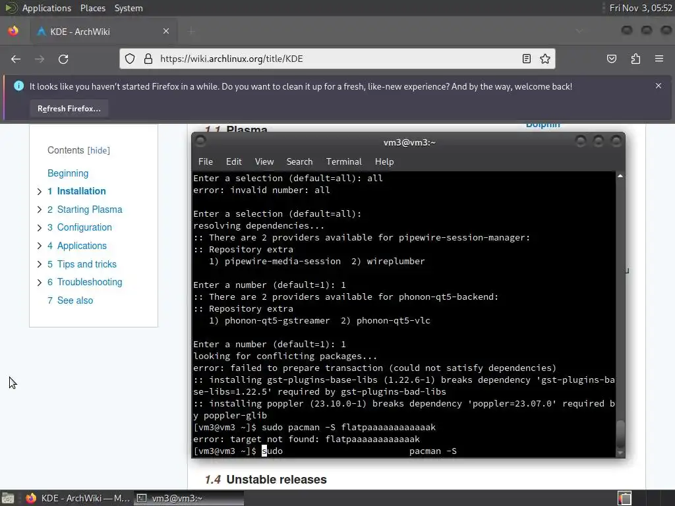Go to section 3 Configuration

pyautogui.click(x=80, y=227)
